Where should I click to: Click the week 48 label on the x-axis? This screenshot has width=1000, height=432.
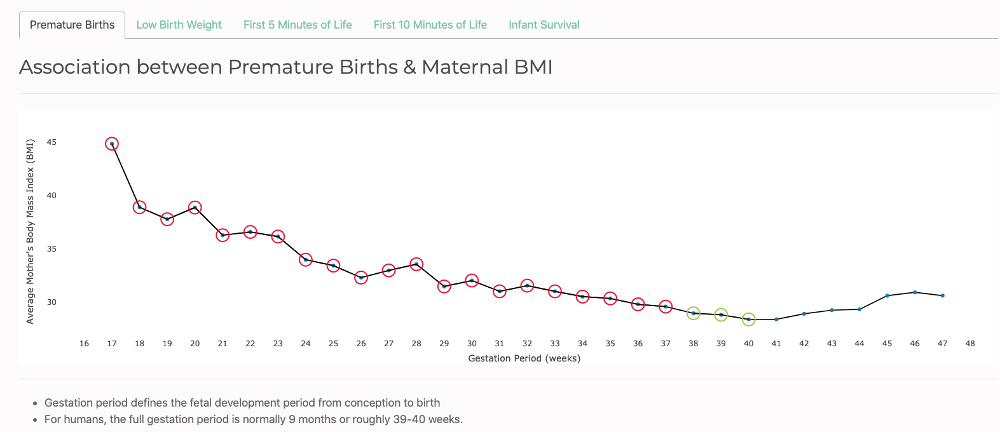970,343
